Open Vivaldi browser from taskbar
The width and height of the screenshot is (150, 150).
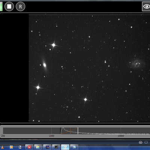[x=29, y=147]
